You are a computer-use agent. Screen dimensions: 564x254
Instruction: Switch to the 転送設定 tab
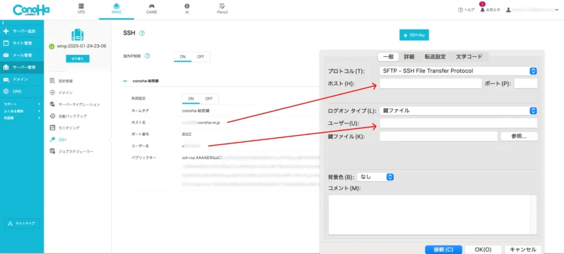pos(435,57)
